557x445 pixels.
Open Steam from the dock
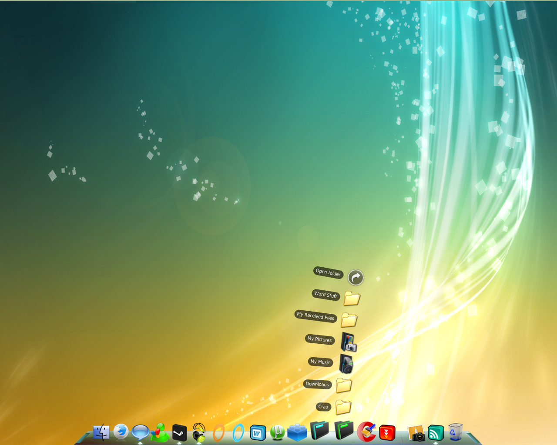point(179,433)
